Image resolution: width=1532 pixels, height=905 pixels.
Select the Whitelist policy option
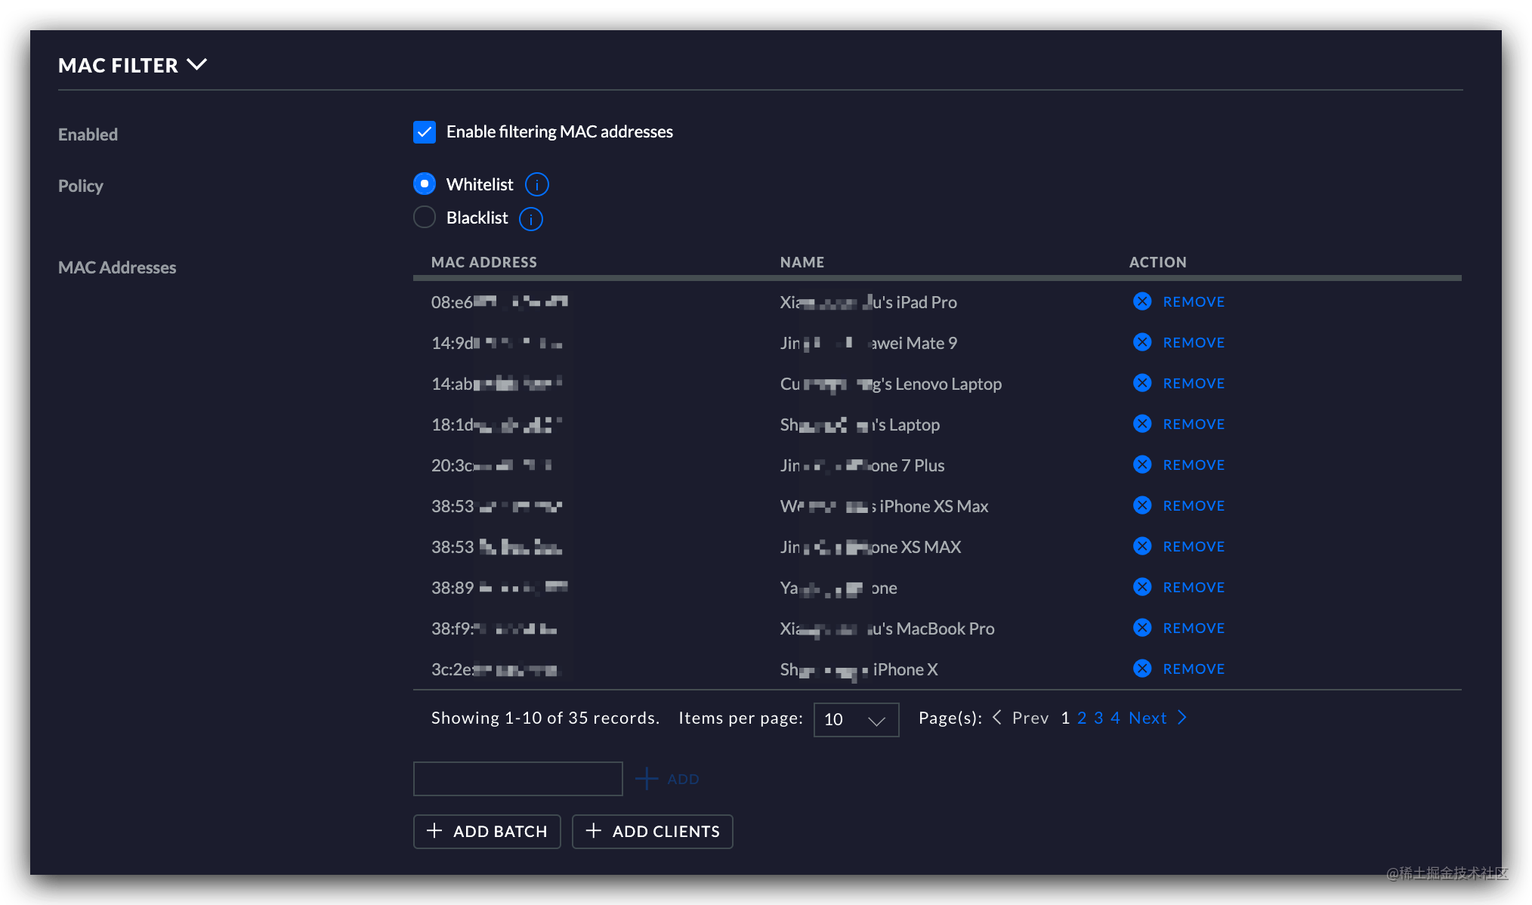(x=425, y=184)
